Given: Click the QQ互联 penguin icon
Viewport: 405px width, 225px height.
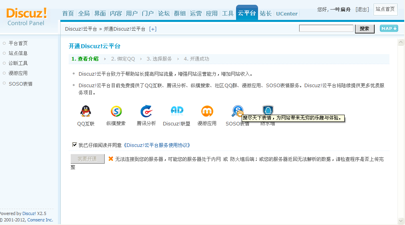Looking at the screenshot, I should point(85,111).
